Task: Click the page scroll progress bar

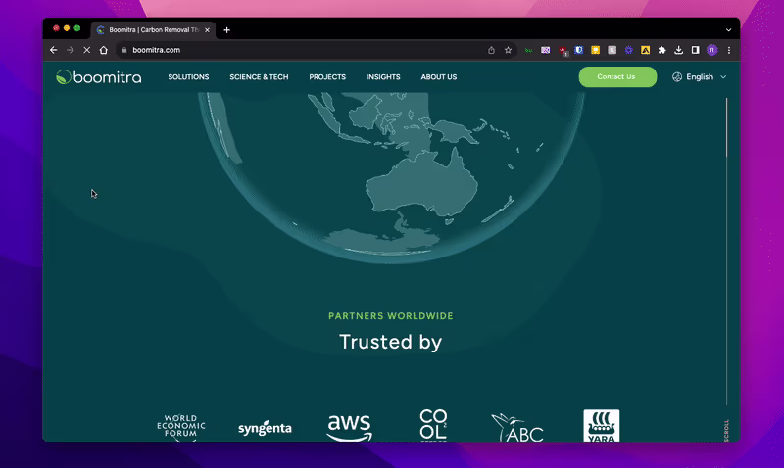Action: pos(726,252)
